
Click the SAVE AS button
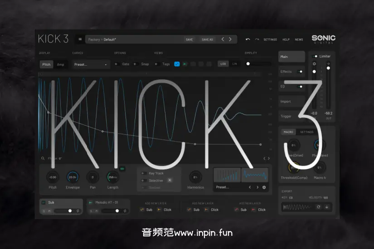[207, 39]
